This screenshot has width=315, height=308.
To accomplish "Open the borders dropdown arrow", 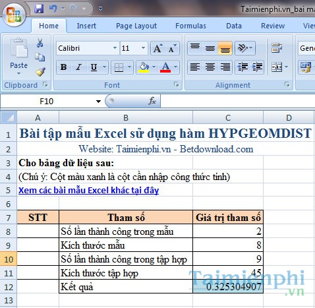I will [x=130, y=67].
